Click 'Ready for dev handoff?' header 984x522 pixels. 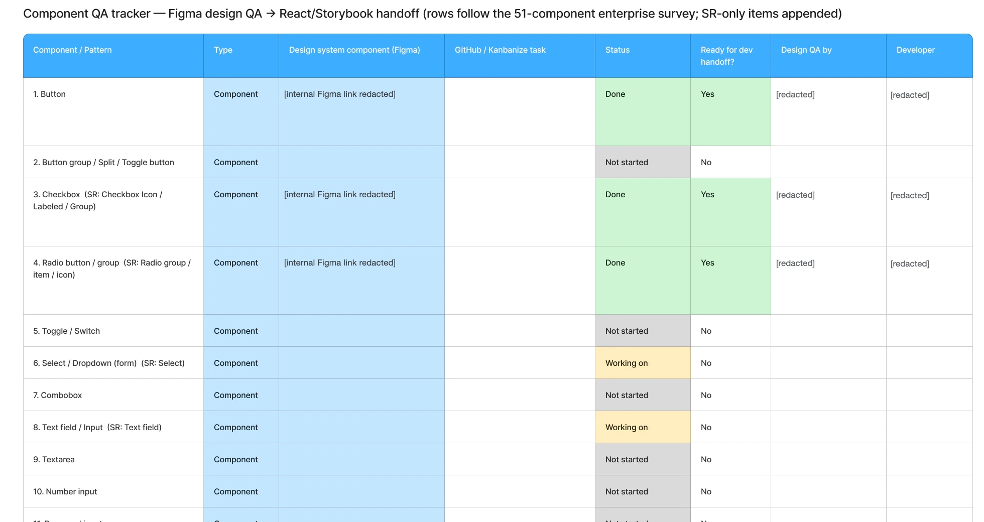[x=731, y=56]
